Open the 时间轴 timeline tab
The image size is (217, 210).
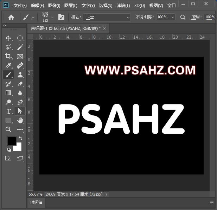(36, 202)
